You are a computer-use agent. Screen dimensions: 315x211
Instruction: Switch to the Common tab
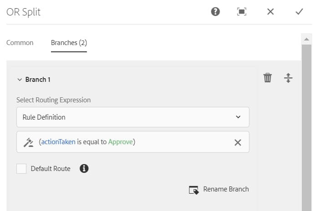click(20, 43)
